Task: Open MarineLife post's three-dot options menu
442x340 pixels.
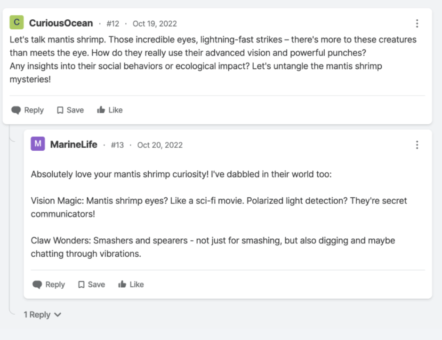Action: click(x=417, y=145)
